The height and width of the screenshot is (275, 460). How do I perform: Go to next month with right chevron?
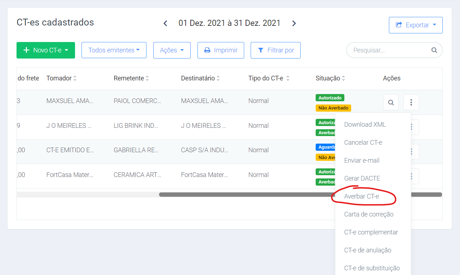click(294, 23)
